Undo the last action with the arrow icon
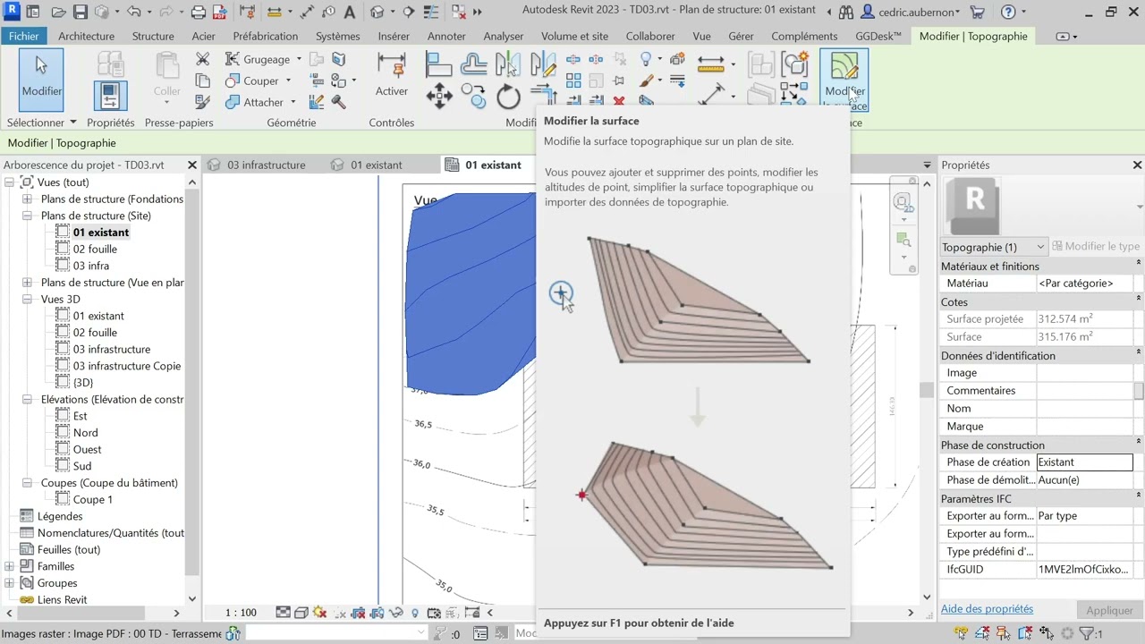This screenshot has width=1145, height=644. [133, 13]
